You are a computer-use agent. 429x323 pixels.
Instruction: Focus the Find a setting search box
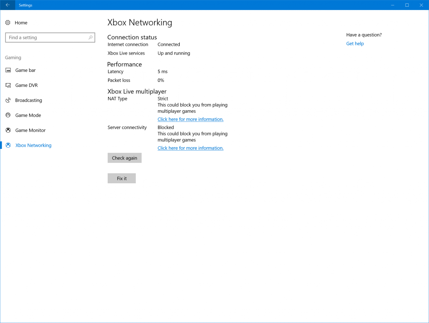[50, 37]
